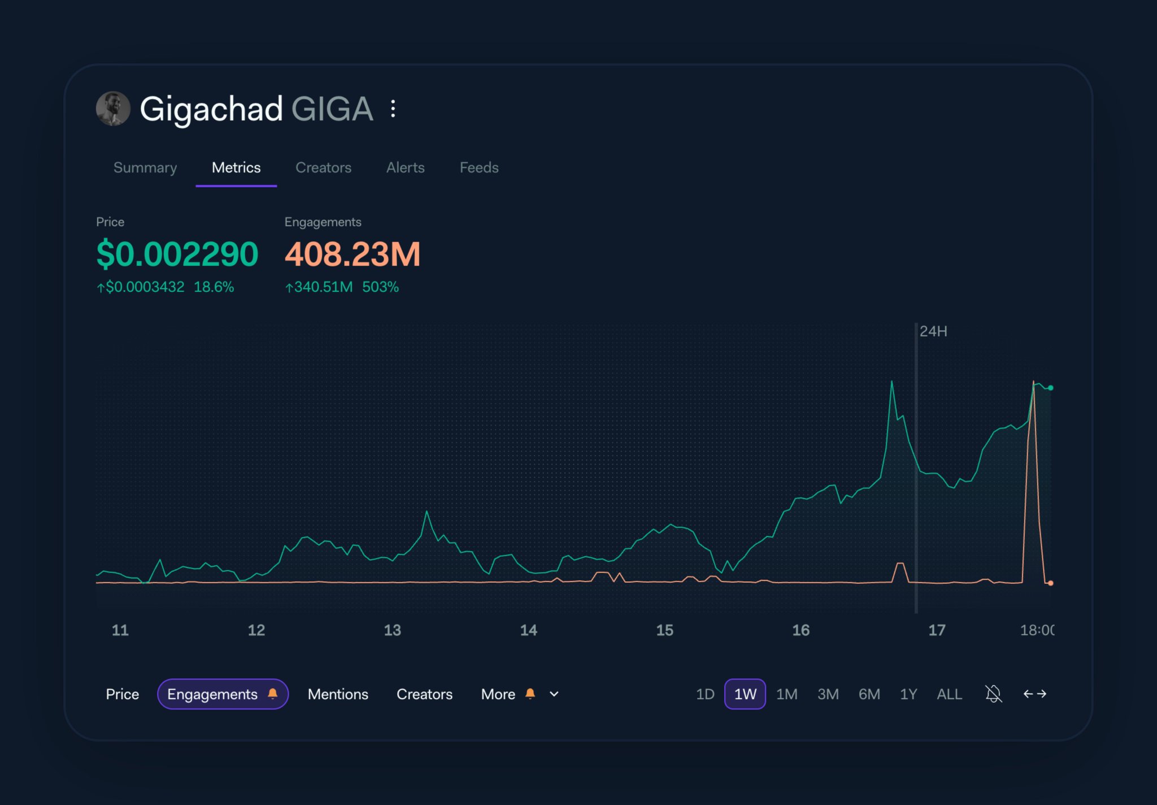Image resolution: width=1157 pixels, height=805 pixels.
Task: Click the left-right arrows expand icon
Action: pyautogui.click(x=1034, y=694)
